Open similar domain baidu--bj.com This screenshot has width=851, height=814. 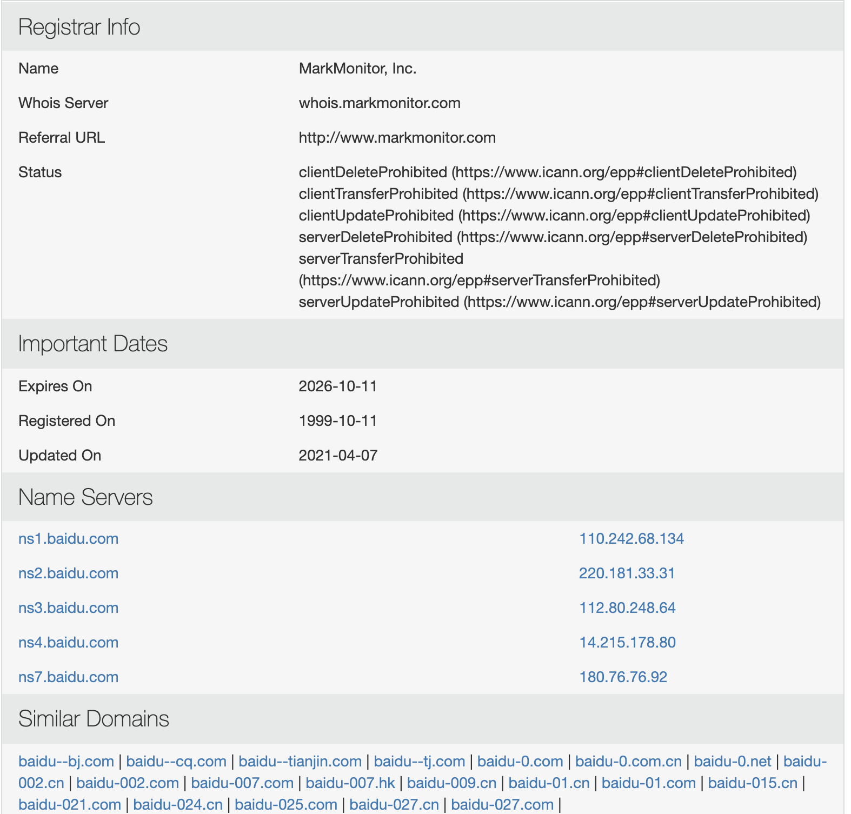[x=66, y=762]
